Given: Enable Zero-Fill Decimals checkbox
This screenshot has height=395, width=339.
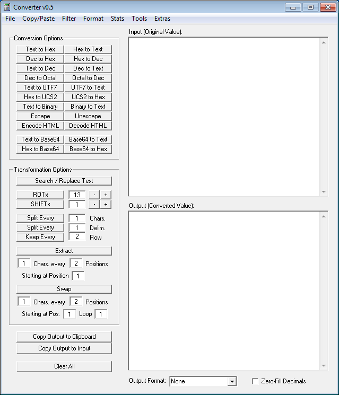Looking at the screenshot, I should click(x=255, y=381).
